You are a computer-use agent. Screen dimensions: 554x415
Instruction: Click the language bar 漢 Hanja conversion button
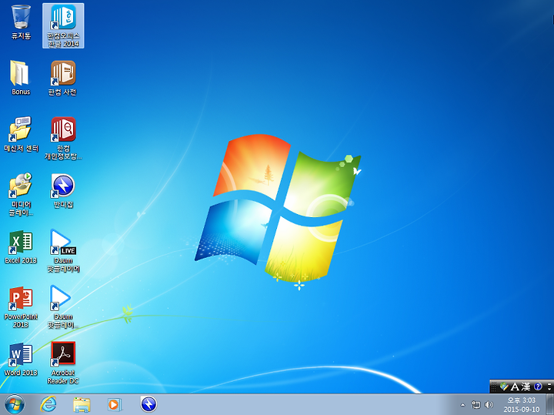[526, 387]
